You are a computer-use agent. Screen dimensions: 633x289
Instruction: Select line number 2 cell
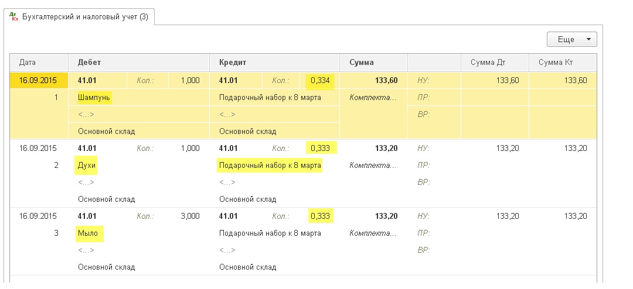point(39,165)
